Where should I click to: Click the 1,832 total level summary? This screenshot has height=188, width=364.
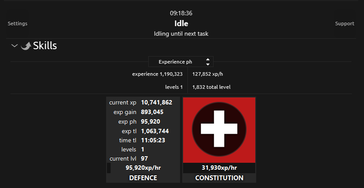(211, 87)
